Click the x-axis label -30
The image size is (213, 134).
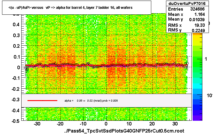coord(37,124)
